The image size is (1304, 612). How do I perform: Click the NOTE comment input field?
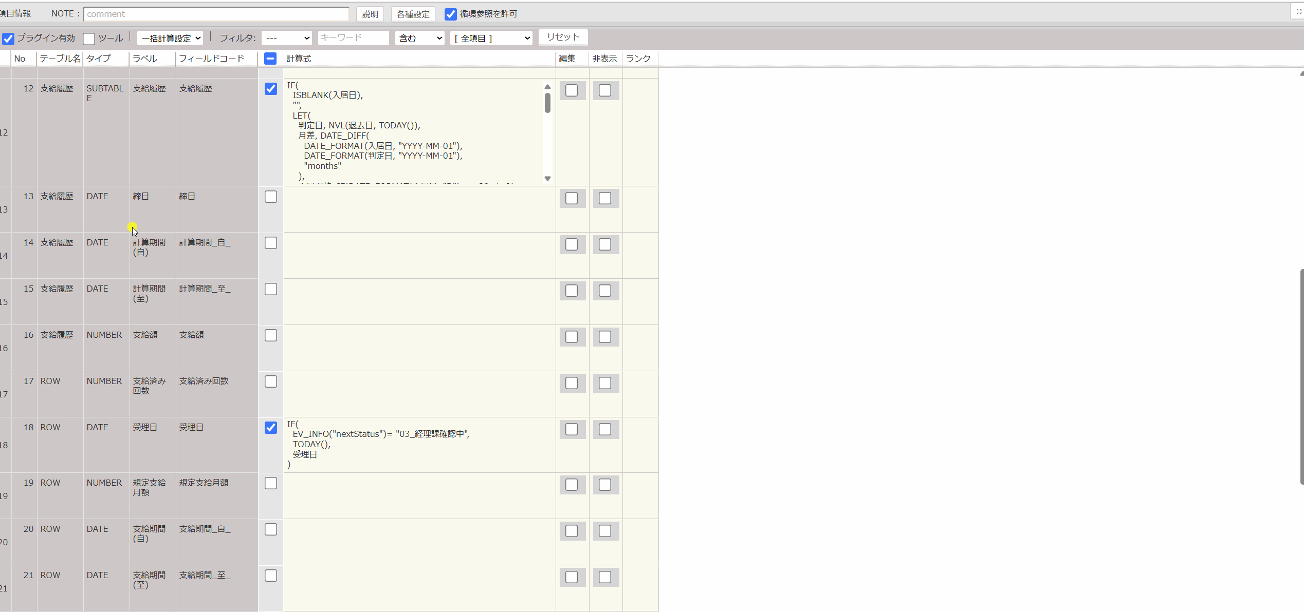tap(216, 14)
